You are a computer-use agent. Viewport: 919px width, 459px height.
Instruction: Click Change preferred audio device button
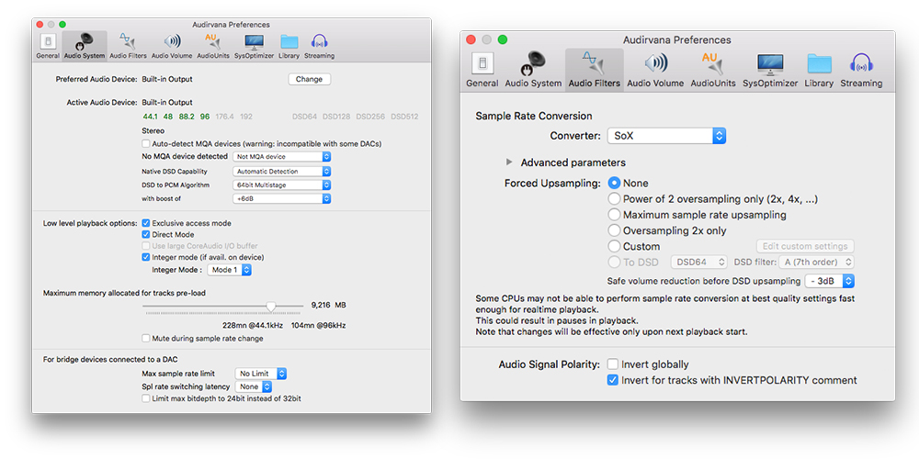pyautogui.click(x=310, y=79)
